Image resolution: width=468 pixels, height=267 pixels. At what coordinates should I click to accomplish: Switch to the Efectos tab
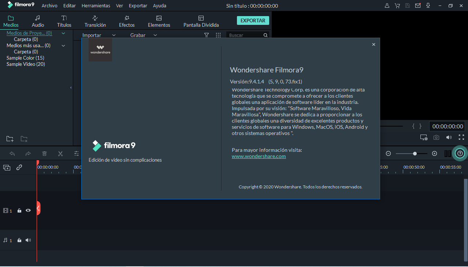(127, 21)
